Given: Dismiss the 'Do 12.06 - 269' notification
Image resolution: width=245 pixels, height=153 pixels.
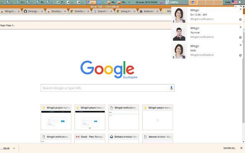Looking at the screenshot, I should point(241,9).
